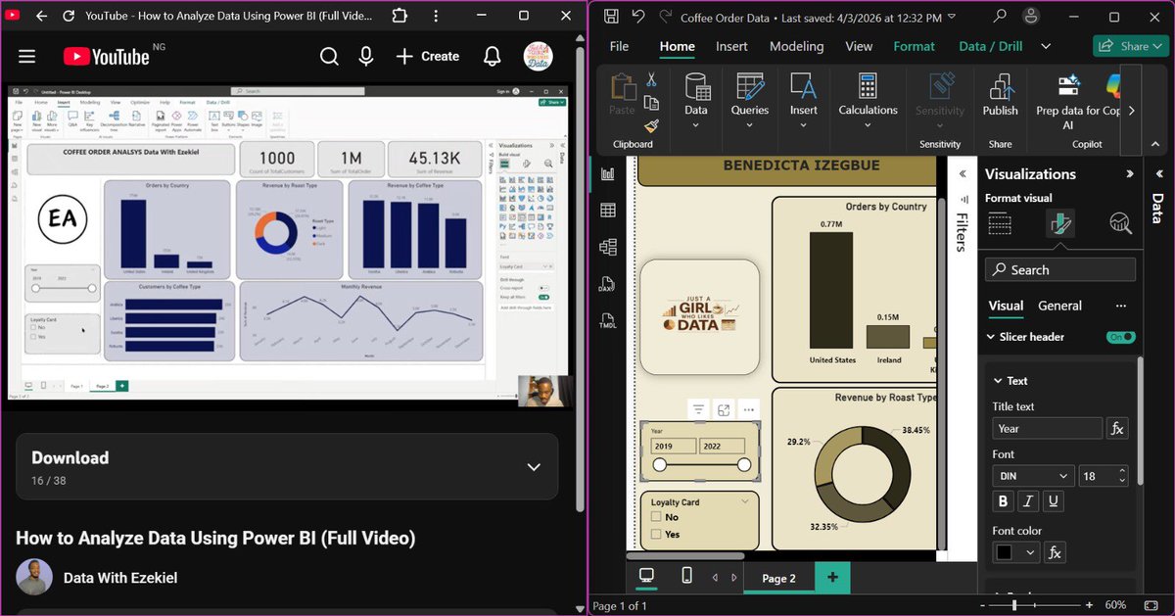Open user account icon in Power BI title bar
1175x616 pixels.
[x=1030, y=17]
